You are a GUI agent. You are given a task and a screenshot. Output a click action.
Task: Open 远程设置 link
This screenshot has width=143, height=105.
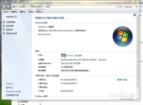pyautogui.click(x=10, y=26)
